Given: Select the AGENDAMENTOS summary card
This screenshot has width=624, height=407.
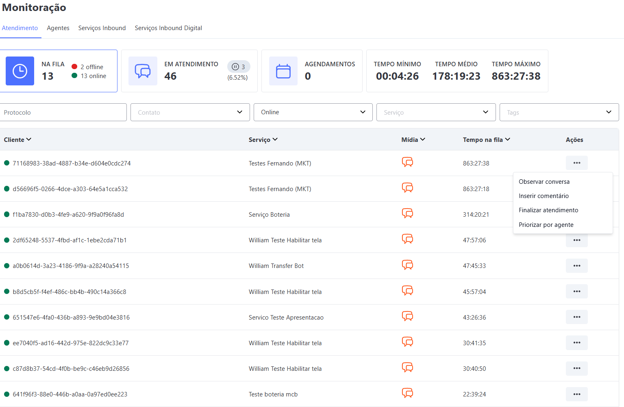Looking at the screenshot, I should click(312, 71).
